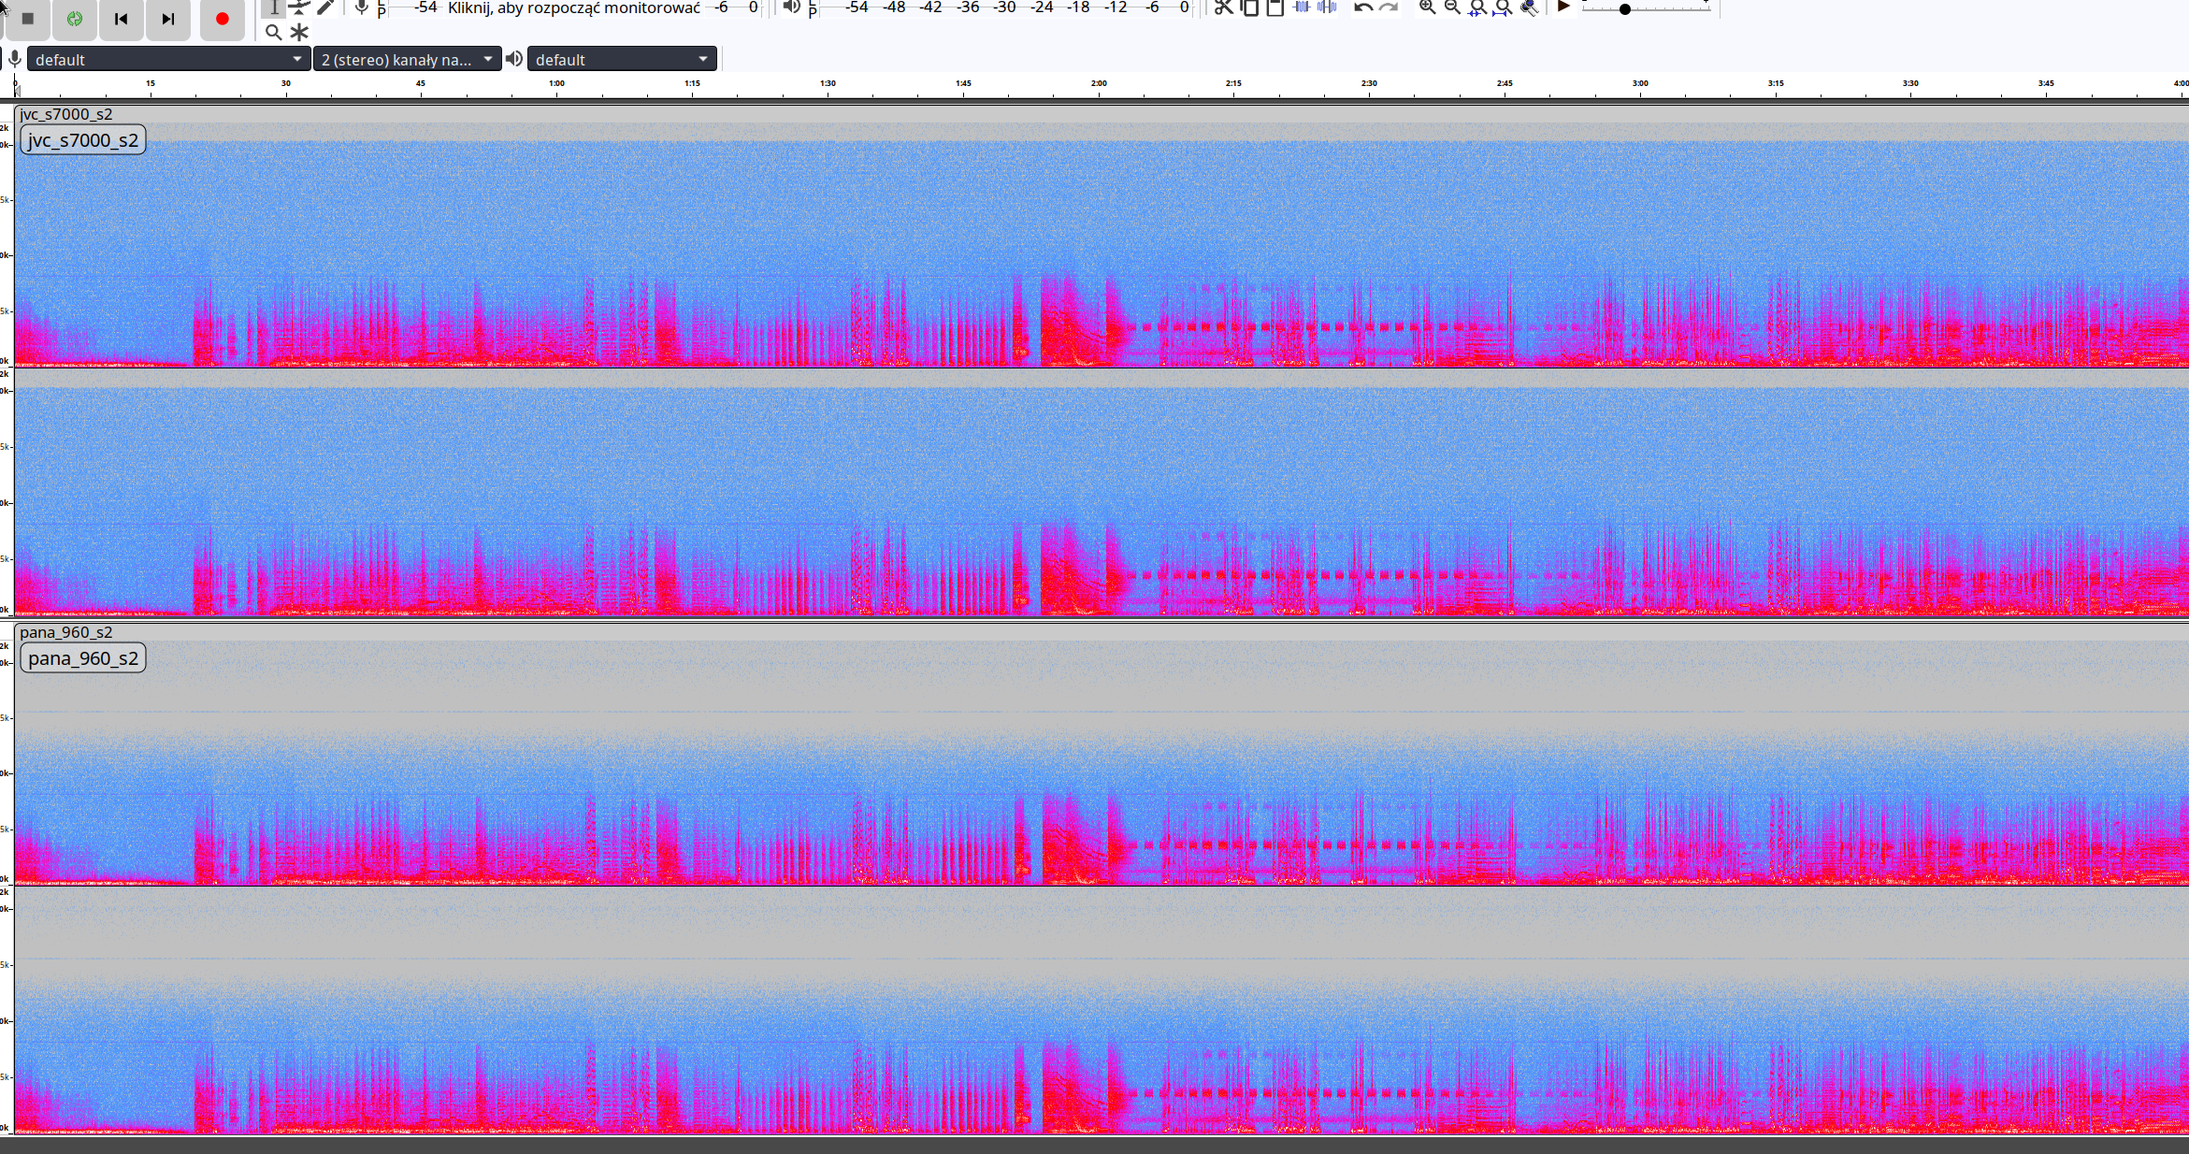The image size is (2189, 1154).
Task: Click the Undo arrow icon
Action: coord(1363,7)
